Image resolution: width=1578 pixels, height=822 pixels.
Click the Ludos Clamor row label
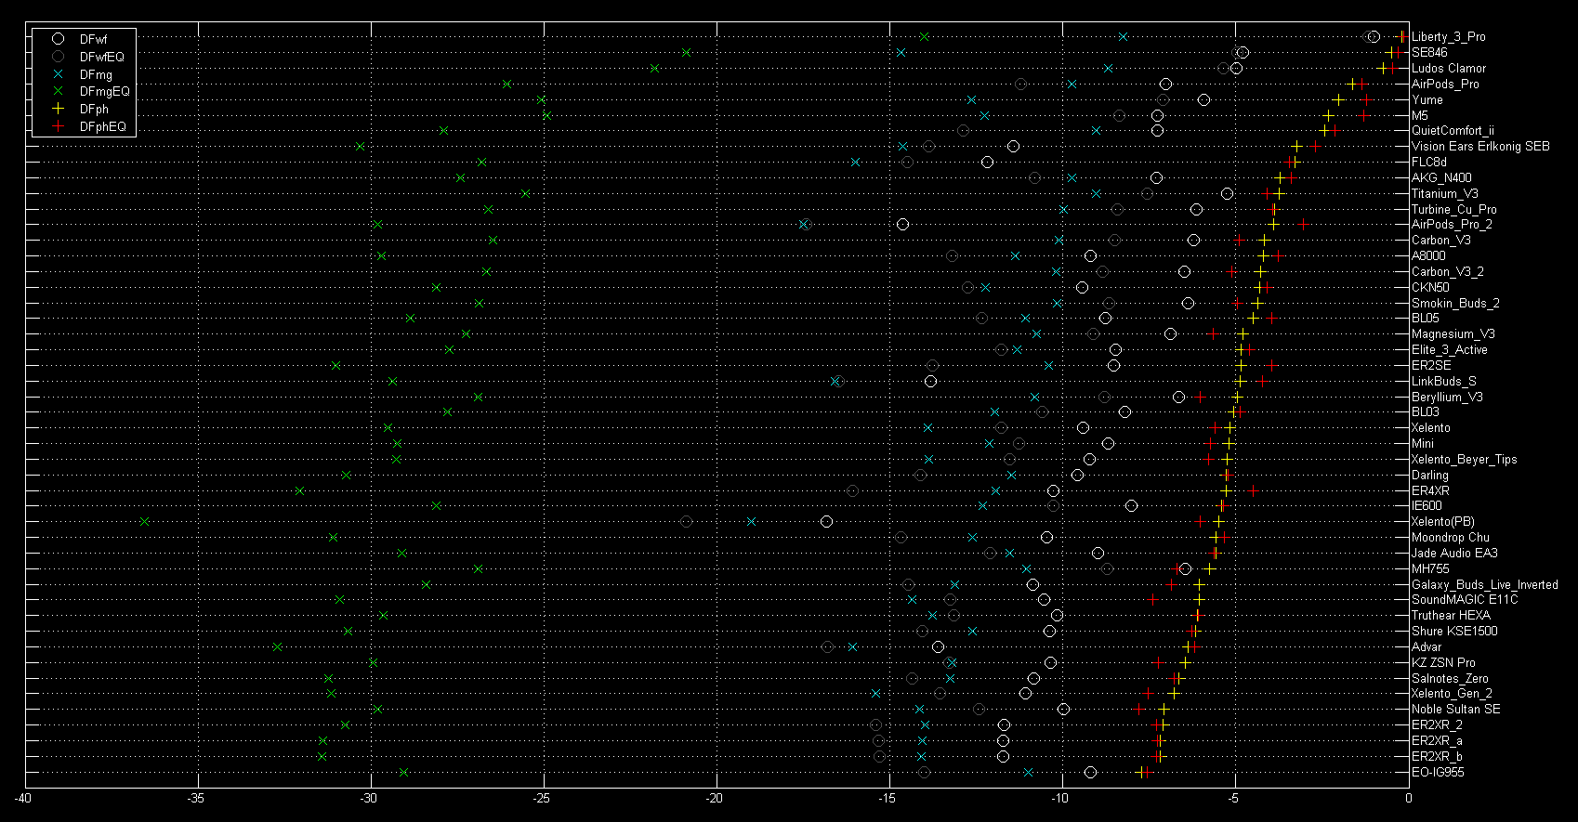tap(1449, 69)
